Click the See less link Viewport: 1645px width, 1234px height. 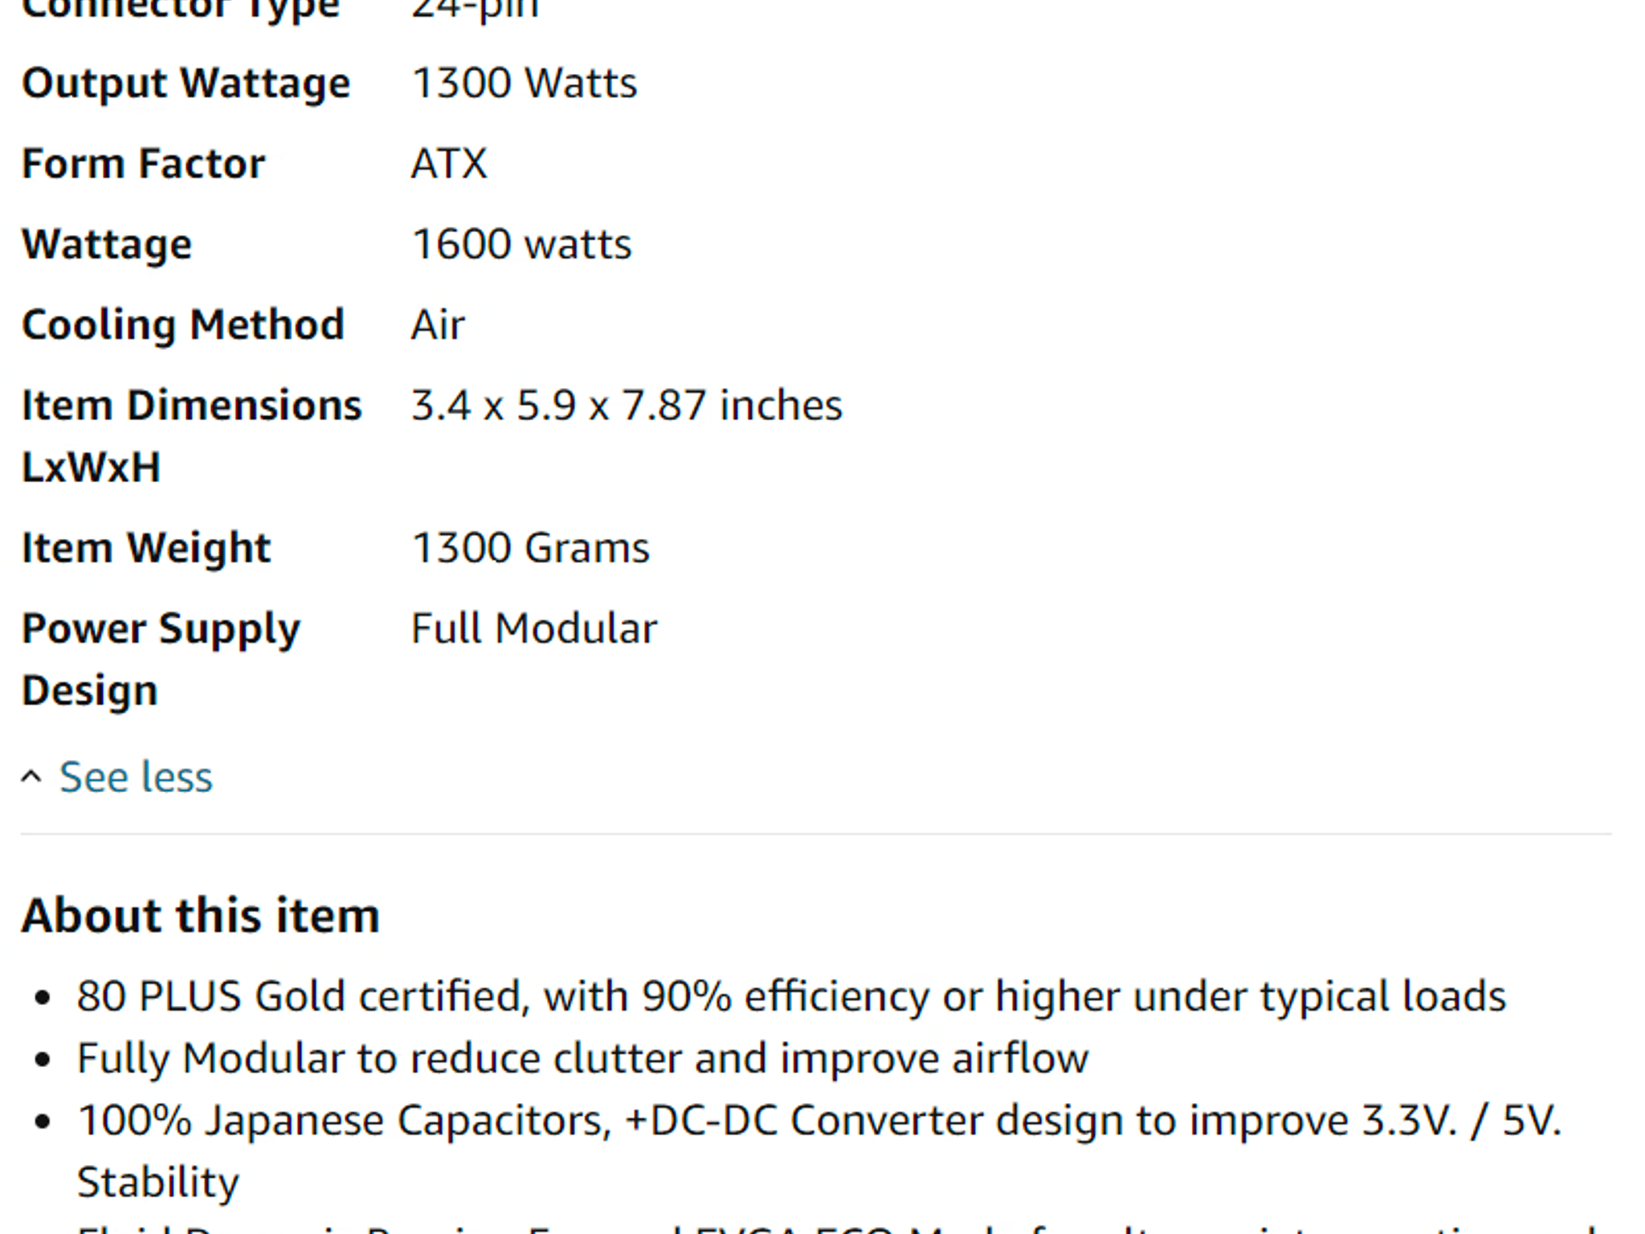coord(136,777)
